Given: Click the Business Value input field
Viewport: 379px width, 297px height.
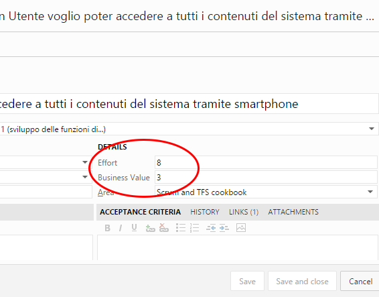Looking at the screenshot, I should click(x=266, y=177).
